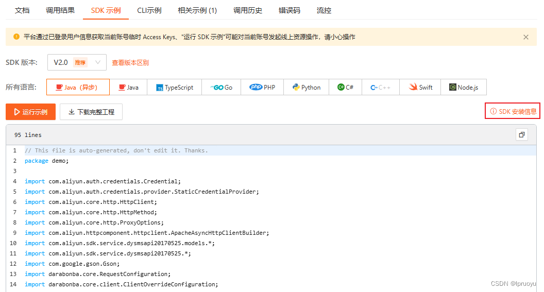Click the orange warning icon in banner

pos(16,37)
